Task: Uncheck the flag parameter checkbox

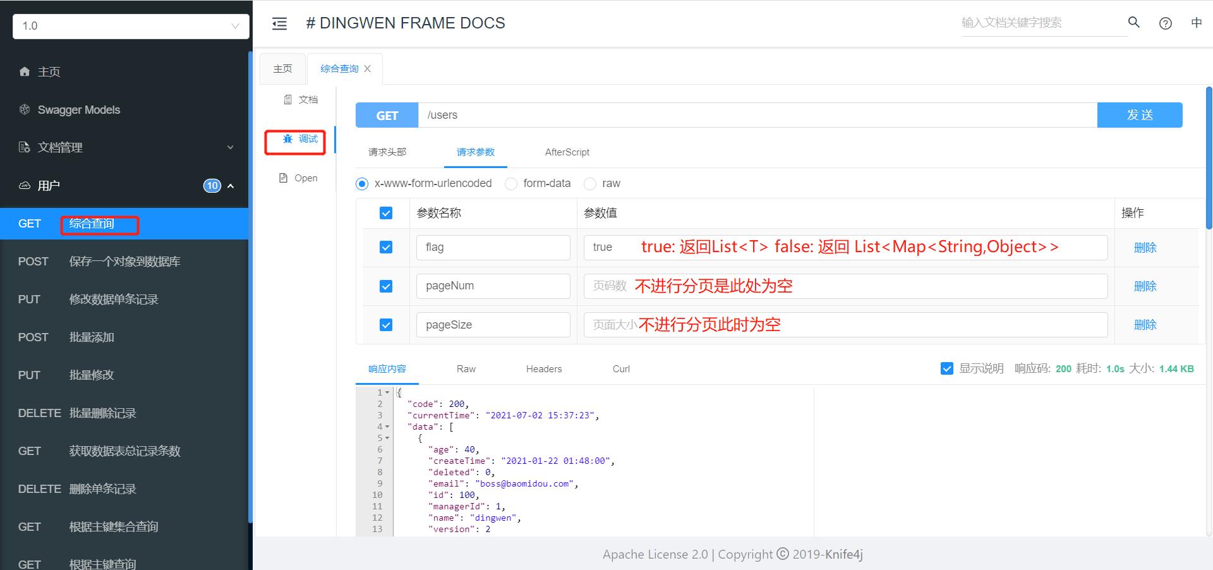Action: [x=386, y=247]
